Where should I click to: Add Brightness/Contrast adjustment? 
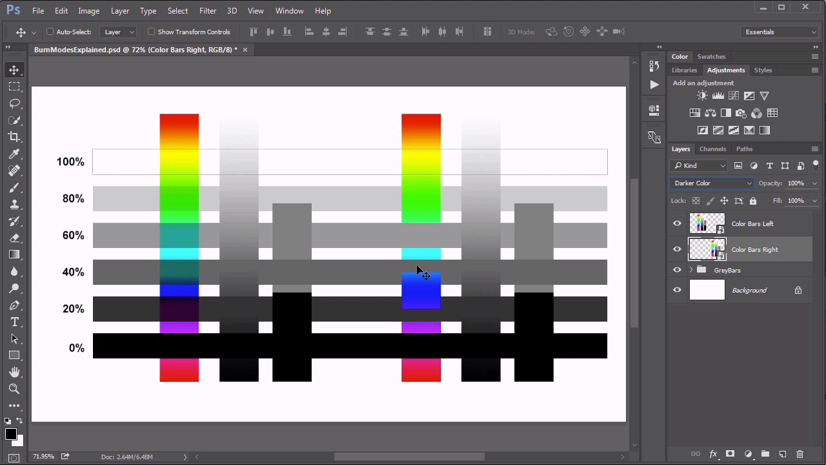click(x=702, y=96)
